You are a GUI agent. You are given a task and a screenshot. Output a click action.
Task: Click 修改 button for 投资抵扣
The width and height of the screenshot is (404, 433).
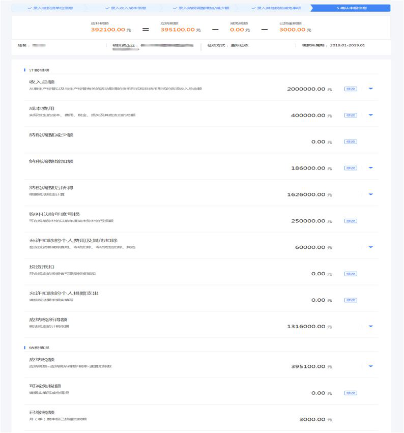tap(351, 274)
